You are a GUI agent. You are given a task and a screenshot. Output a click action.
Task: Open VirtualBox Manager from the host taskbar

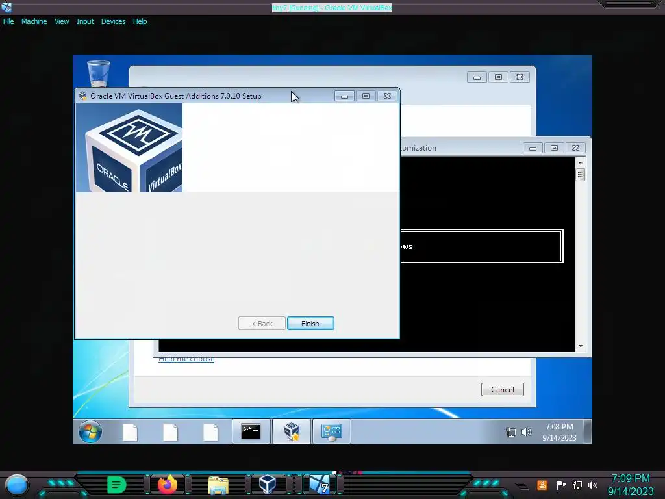(268, 485)
